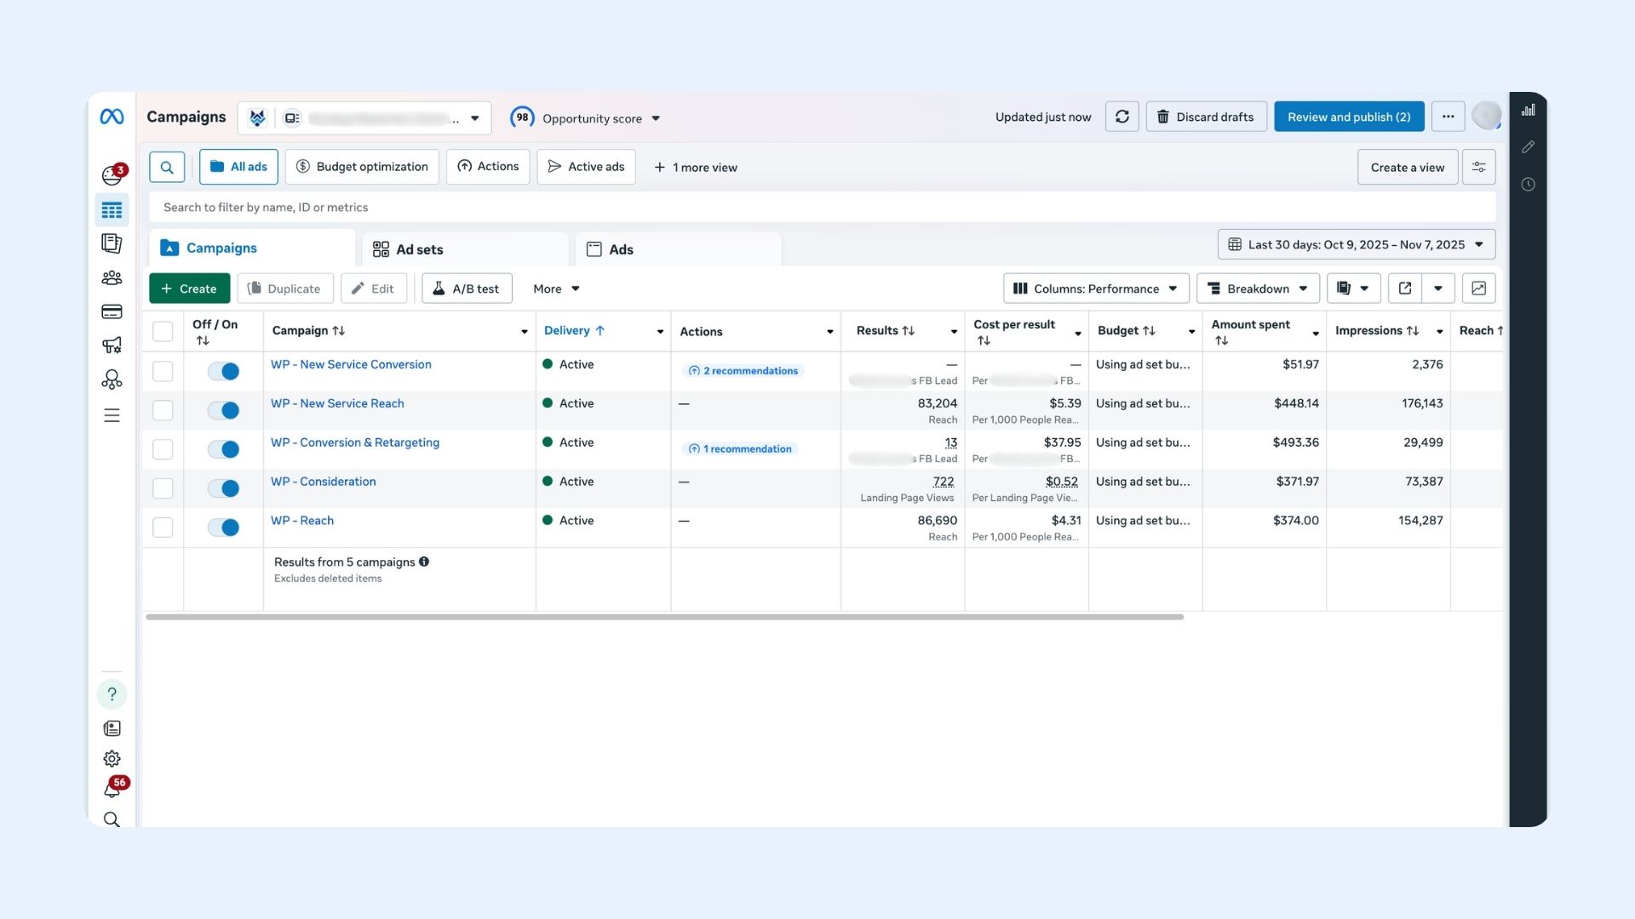Click the Review and publish button
This screenshot has width=1635, height=919.
pos(1349,117)
